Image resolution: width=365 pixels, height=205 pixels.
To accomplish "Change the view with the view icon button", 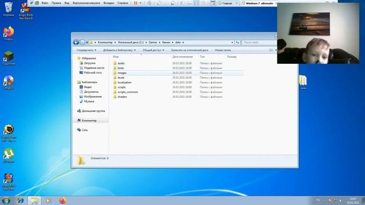I will tap(271, 50).
